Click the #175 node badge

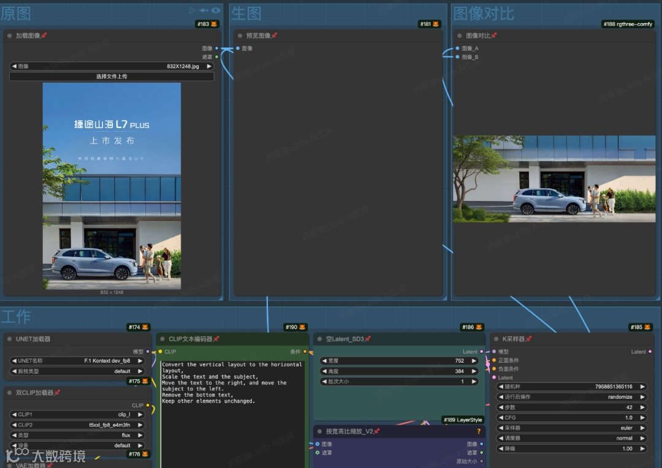coord(139,381)
